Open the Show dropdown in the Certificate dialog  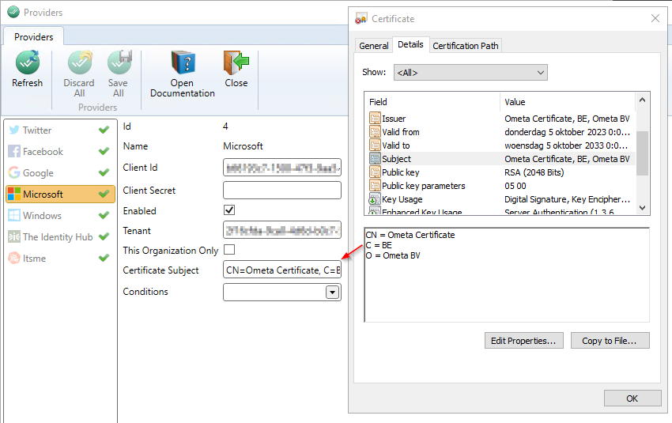pos(470,73)
